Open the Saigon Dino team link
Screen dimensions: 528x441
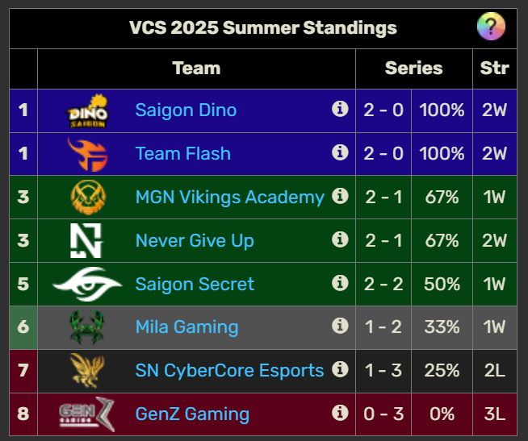click(186, 110)
